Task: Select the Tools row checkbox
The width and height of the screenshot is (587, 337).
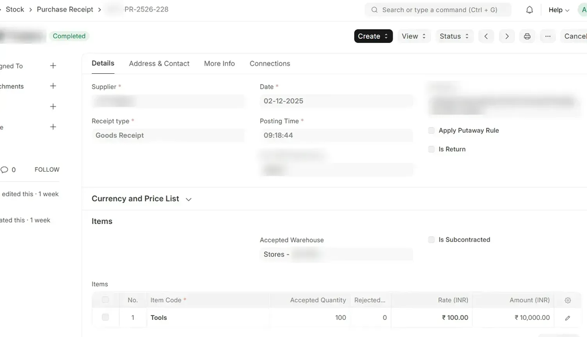Action: coord(105,317)
